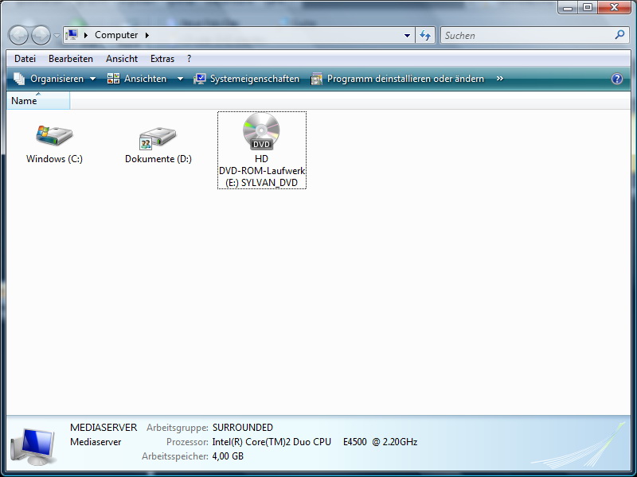Select the Dokumente (D:) drive icon
Image resolution: width=637 pixels, height=477 pixels.
tap(158, 138)
